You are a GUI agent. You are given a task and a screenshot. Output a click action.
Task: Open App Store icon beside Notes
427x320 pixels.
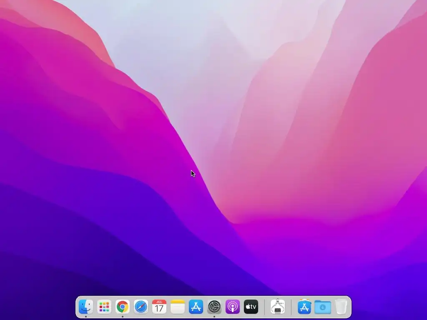(196, 307)
